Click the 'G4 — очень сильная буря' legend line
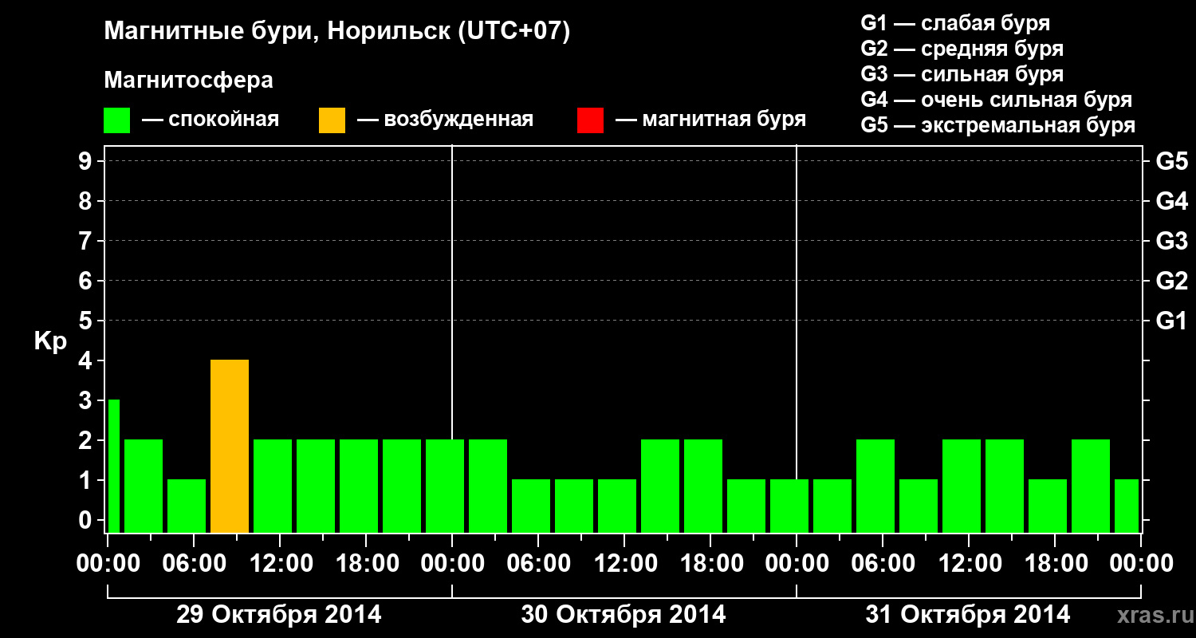 [x=996, y=100]
